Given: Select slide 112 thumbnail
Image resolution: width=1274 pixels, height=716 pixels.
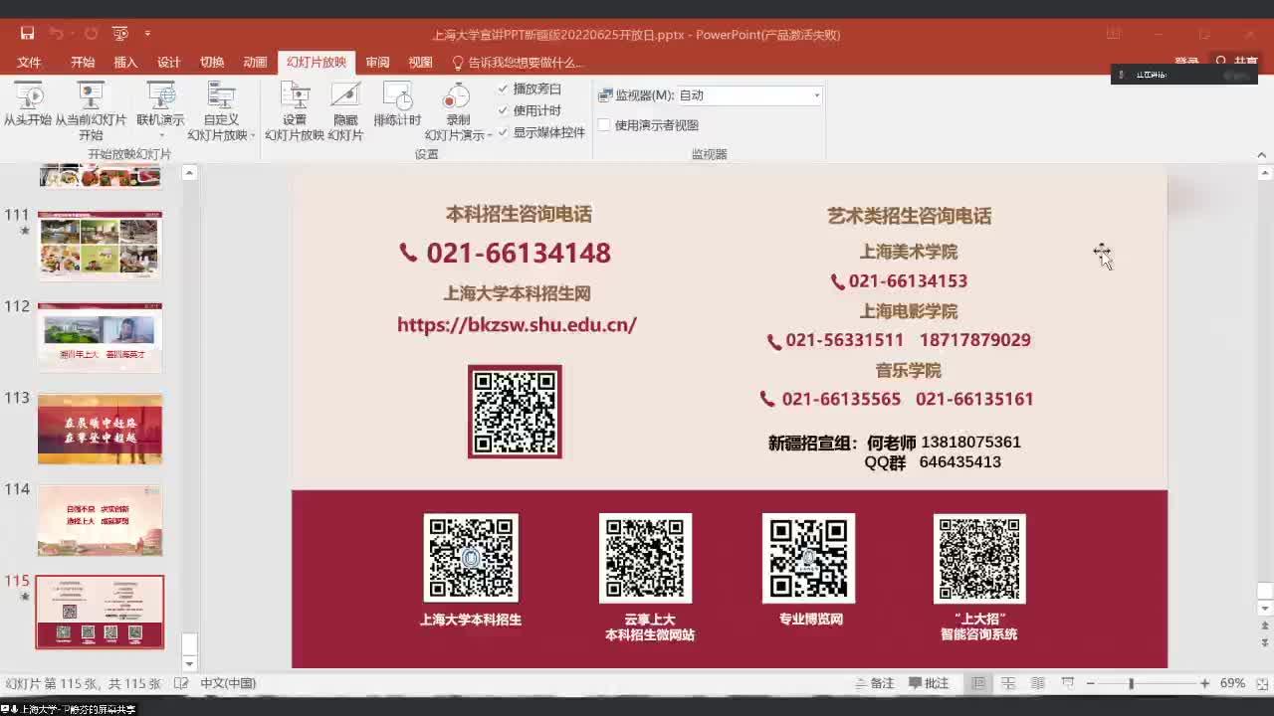Looking at the screenshot, I should [100, 337].
